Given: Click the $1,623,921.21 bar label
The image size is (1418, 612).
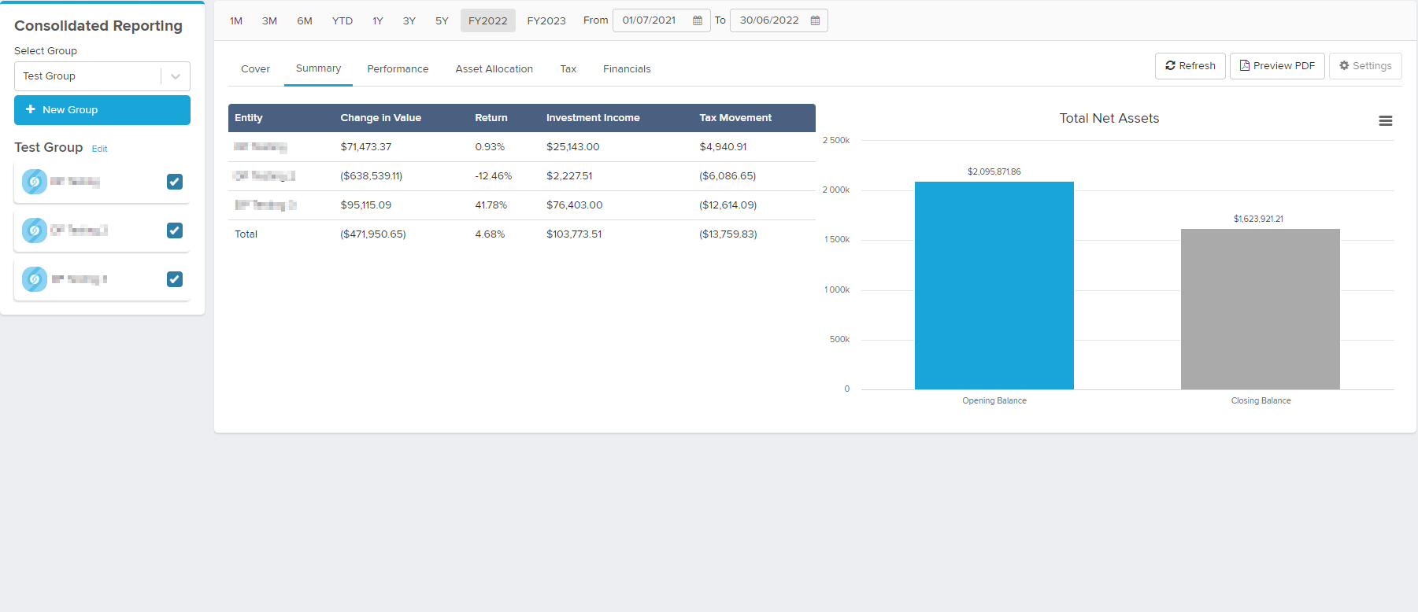Looking at the screenshot, I should pos(1258,219).
